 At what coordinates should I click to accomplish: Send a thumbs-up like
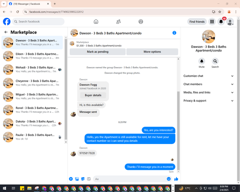coord(176,179)
